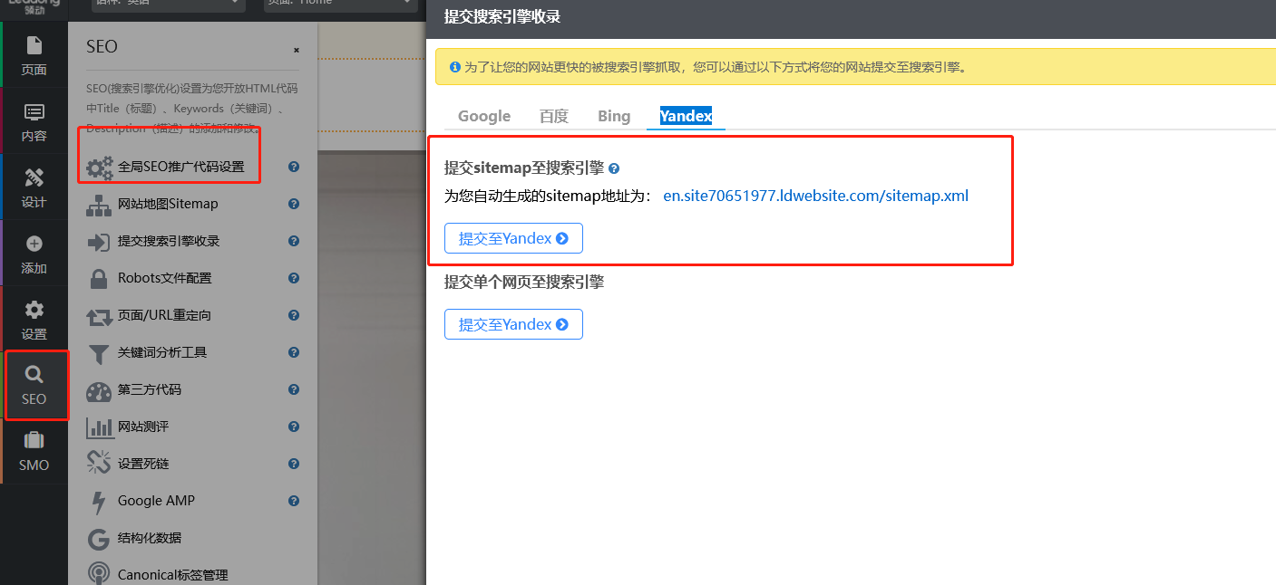Viewport: 1276px width, 585px height.
Task: Open help for 提交sitemap至搜索引擎
Action: click(614, 168)
